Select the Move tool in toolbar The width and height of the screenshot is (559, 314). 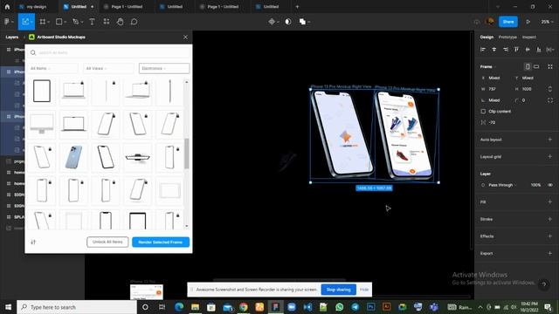pos(25,22)
